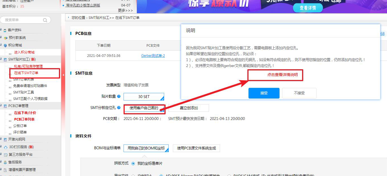This screenshot has width=387, height=176.
Task: Open PCB订单列表 in the sidebar menu
Action: point(24,119)
